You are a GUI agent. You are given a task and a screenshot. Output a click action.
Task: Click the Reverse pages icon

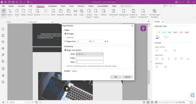37,11
